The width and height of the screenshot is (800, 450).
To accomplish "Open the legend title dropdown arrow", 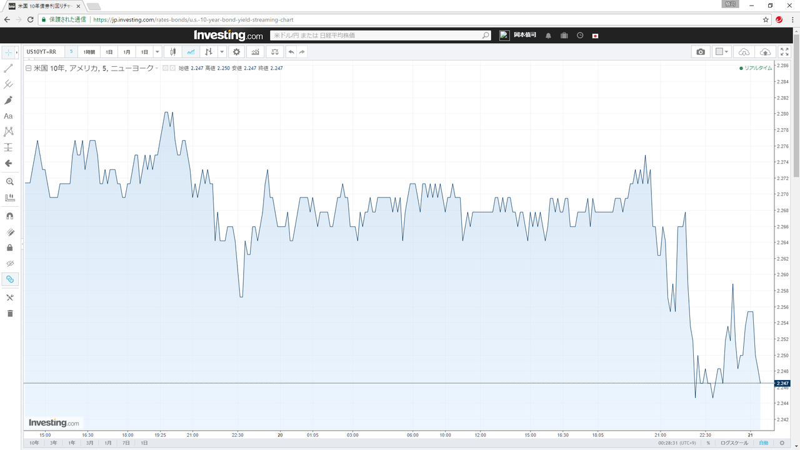I will tap(156, 68).
